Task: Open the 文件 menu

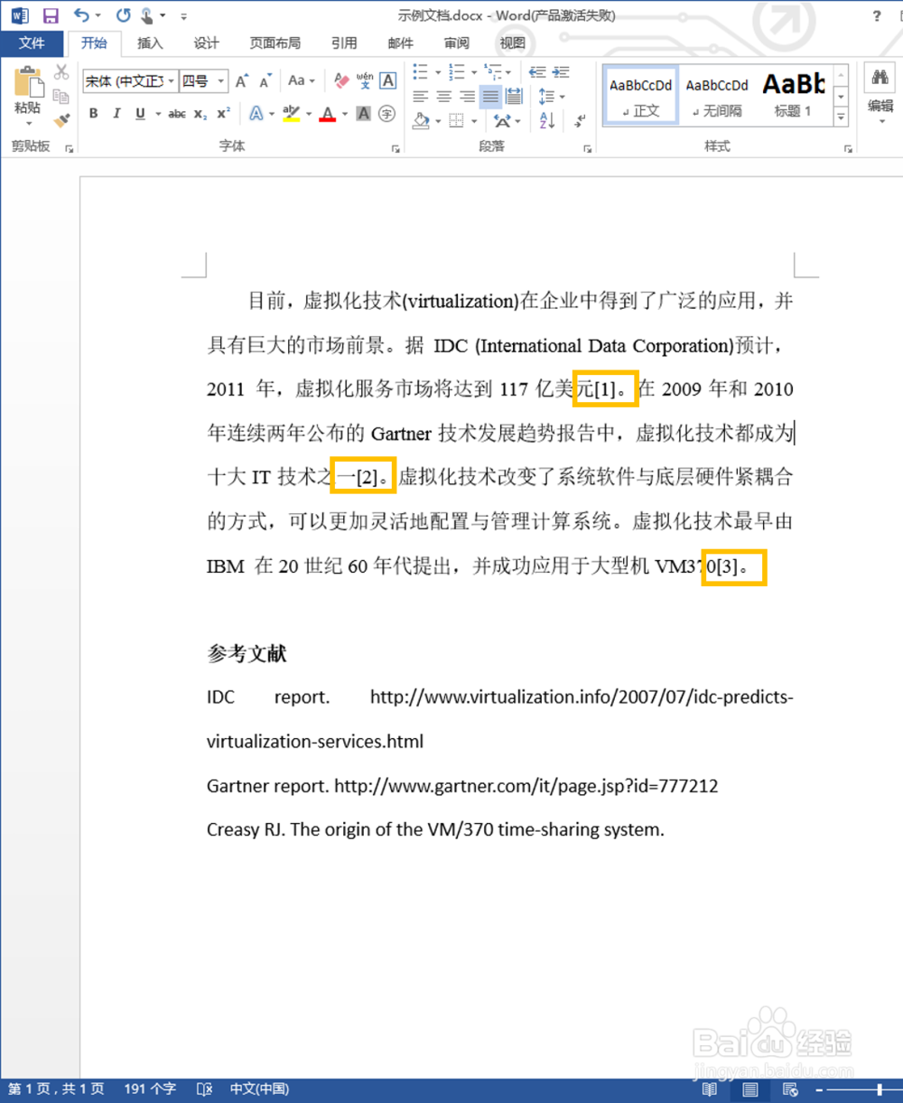Action: (x=32, y=43)
